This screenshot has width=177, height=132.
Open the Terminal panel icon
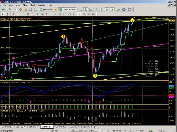(x=30, y=10)
